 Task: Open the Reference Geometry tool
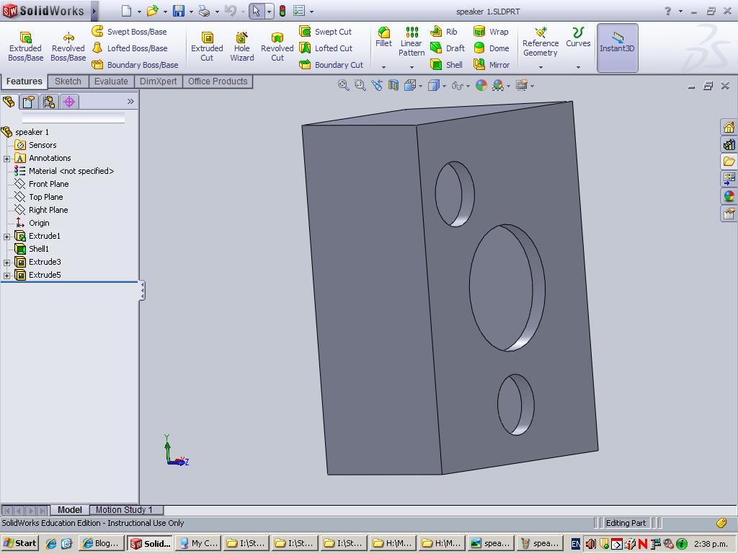[x=541, y=41]
